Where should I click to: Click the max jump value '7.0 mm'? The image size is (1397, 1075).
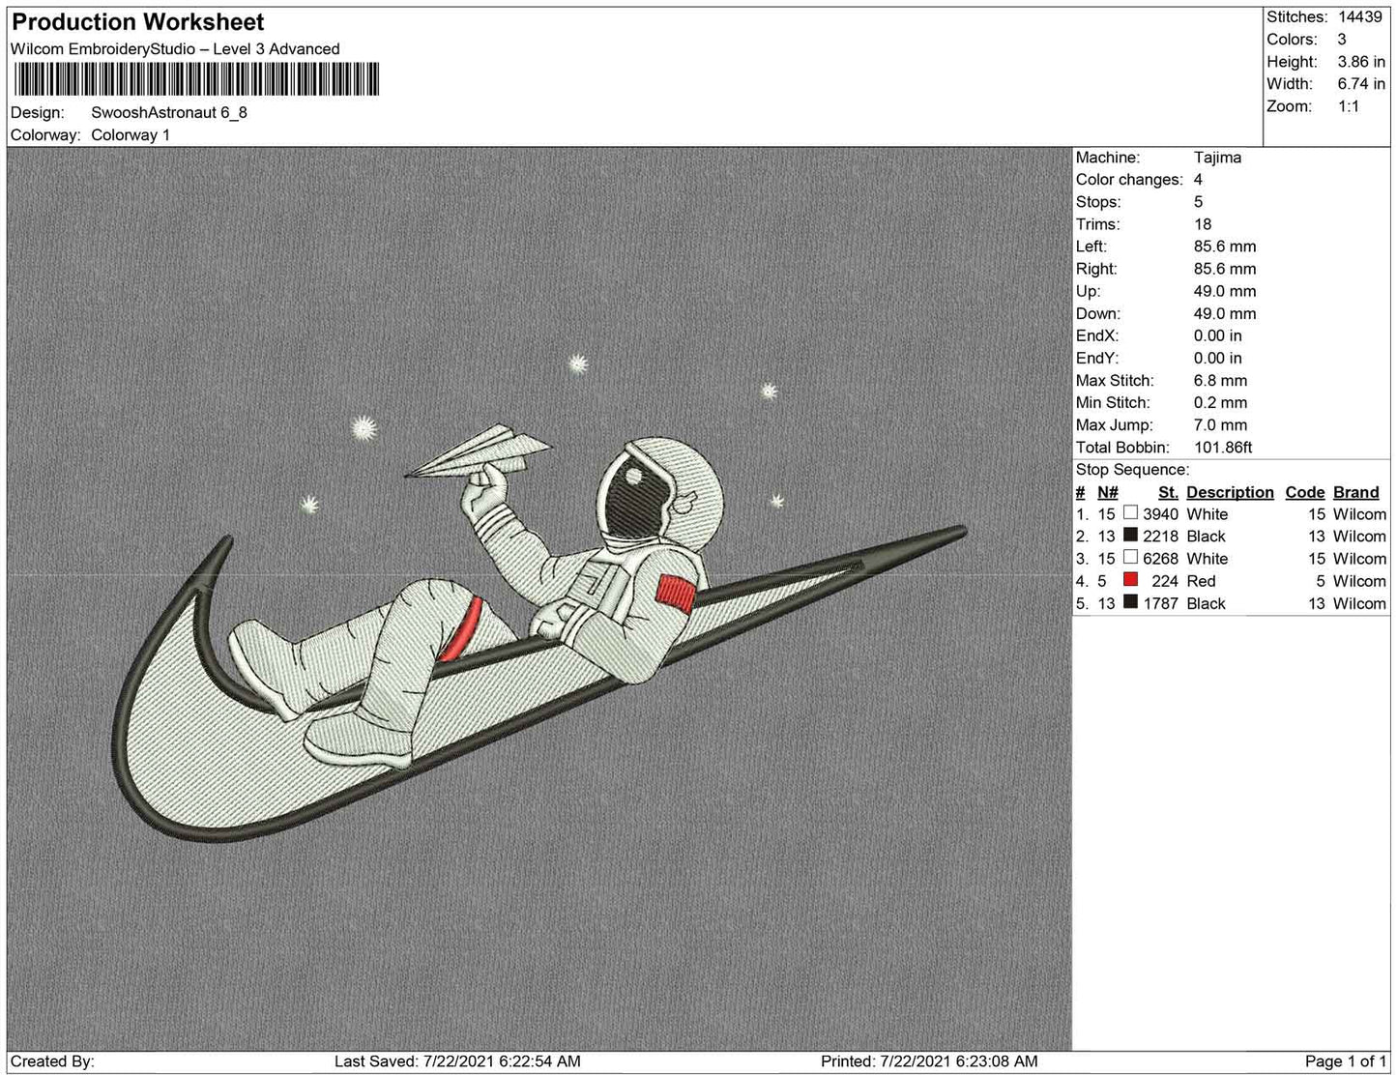pyautogui.click(x=1220, y=425)
